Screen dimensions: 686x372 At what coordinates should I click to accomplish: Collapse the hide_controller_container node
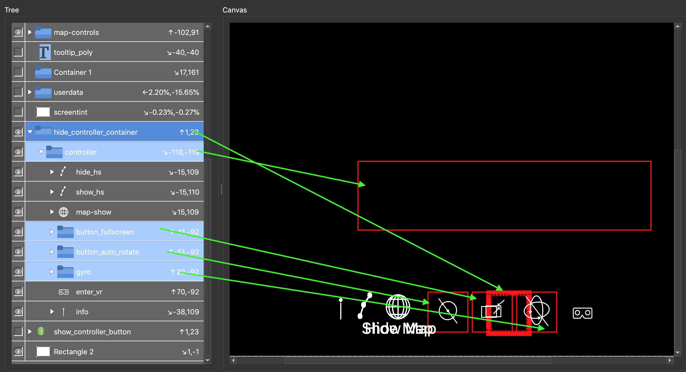tap(30, 132)
